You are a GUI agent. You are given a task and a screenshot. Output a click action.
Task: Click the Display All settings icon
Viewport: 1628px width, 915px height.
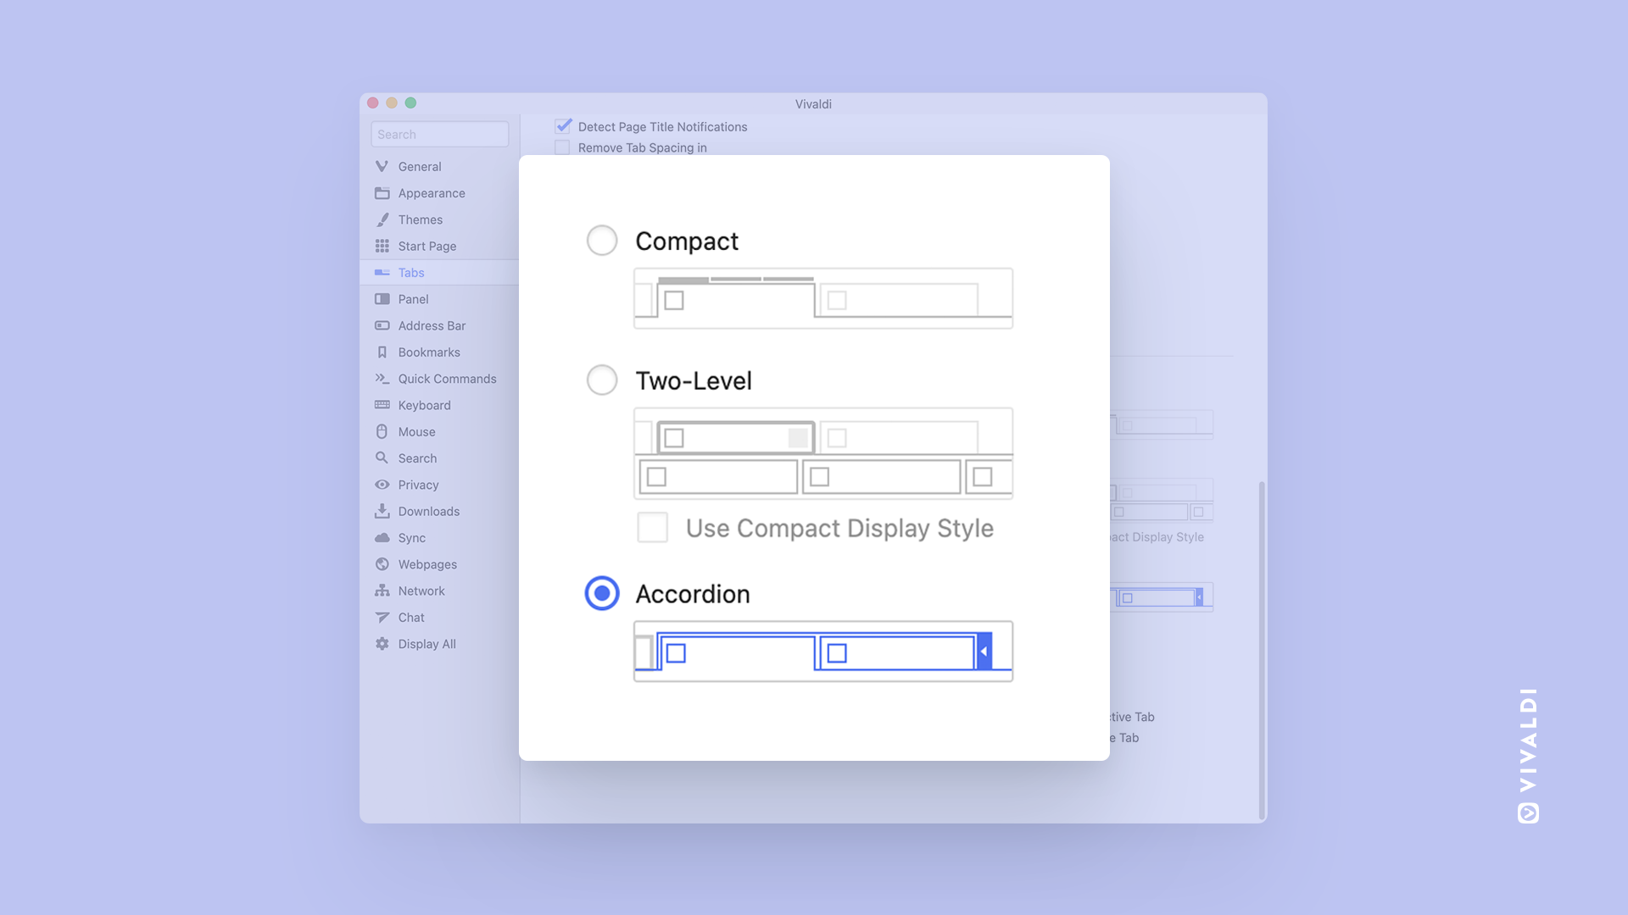pyautogui.click(x=382, y=642)
